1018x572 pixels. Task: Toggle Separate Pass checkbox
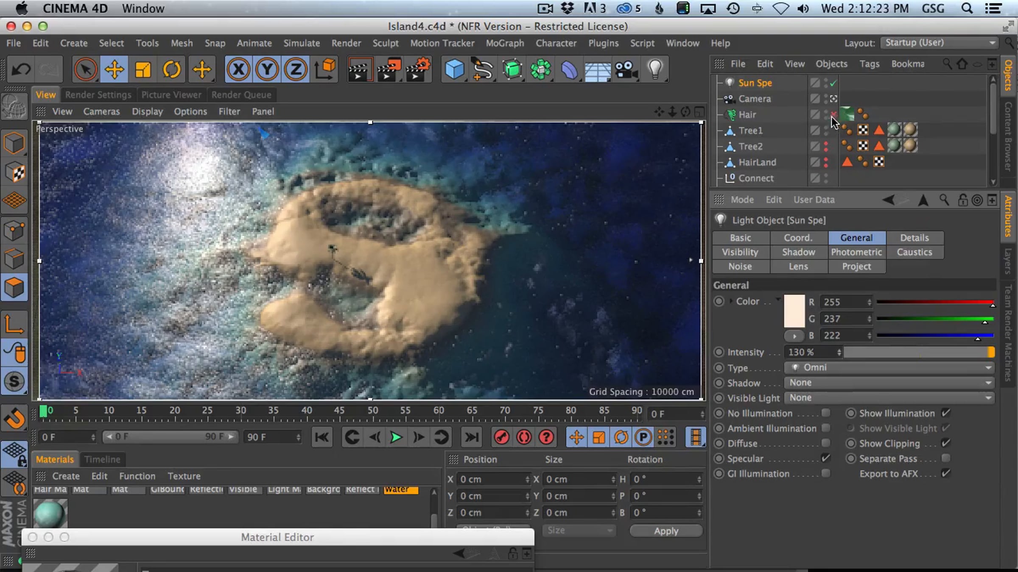click(x=945, y=458)
